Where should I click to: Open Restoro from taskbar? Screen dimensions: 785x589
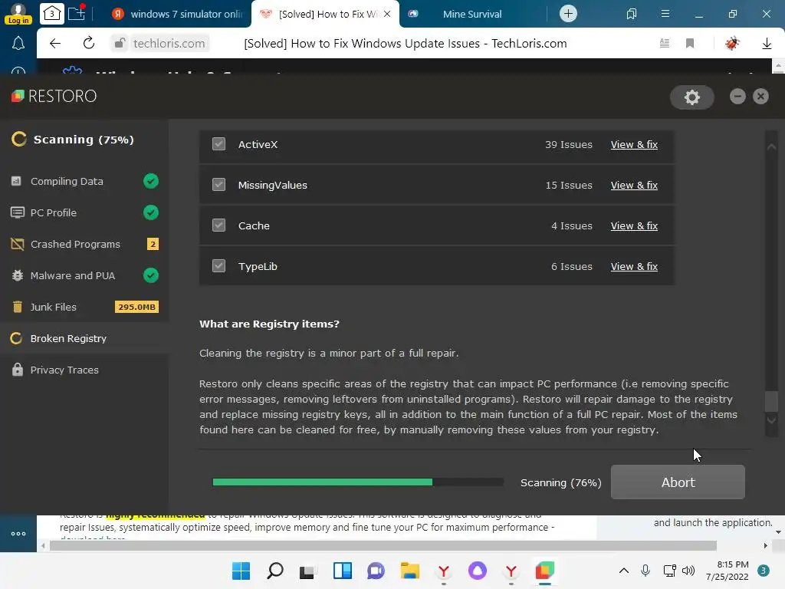[x=545, y=571]
